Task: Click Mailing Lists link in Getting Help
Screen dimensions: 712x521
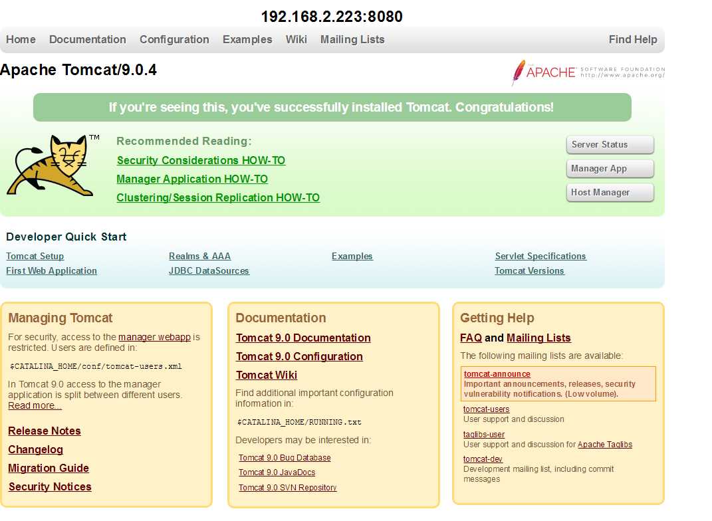Action: (x=538, y=338)
